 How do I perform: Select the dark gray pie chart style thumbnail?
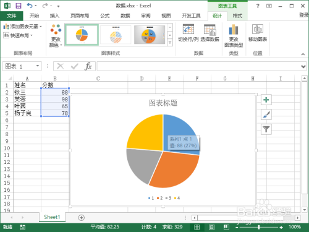click(x=150, y=35)
